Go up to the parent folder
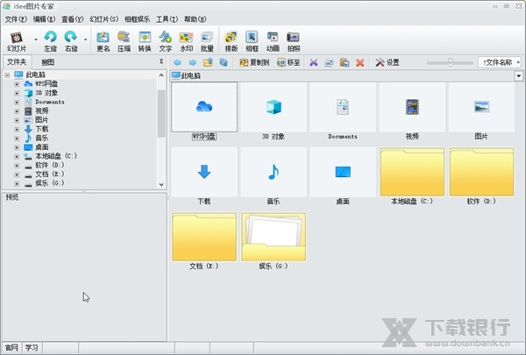 tap(208, 62)
